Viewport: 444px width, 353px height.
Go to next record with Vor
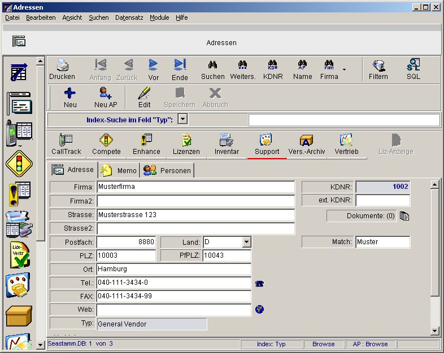pyautogui.click(x=153, y=65)
